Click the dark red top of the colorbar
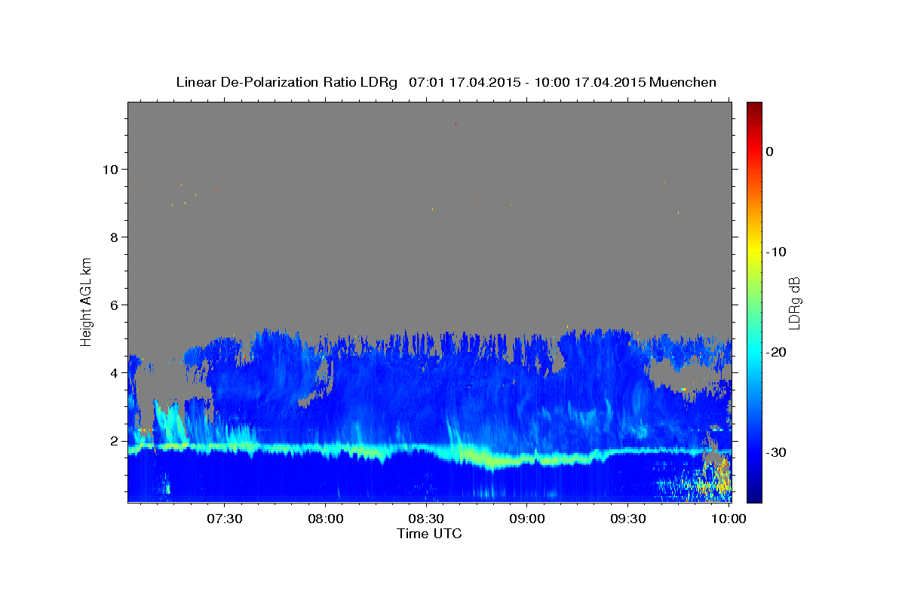Screen dimensions: 905x603 point(754,108)
